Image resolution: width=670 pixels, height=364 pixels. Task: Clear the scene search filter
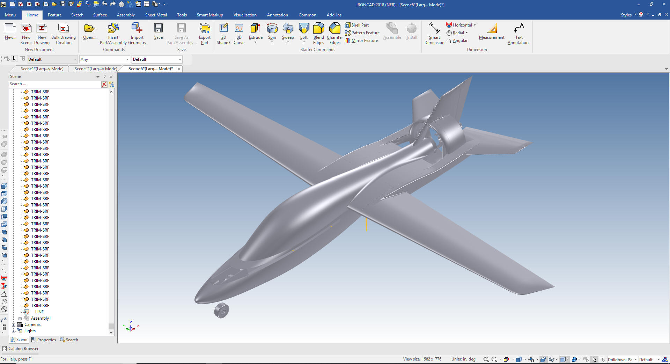(x=104, y=84)
